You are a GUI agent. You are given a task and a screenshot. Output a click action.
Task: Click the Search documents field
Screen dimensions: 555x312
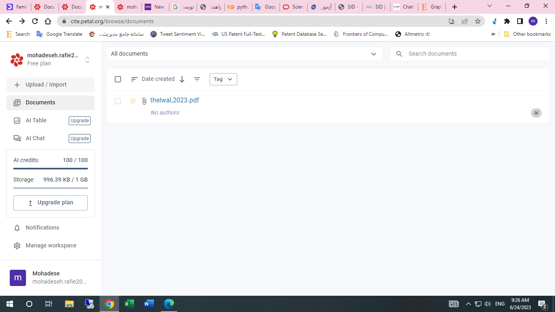click(x=470, y=54)
